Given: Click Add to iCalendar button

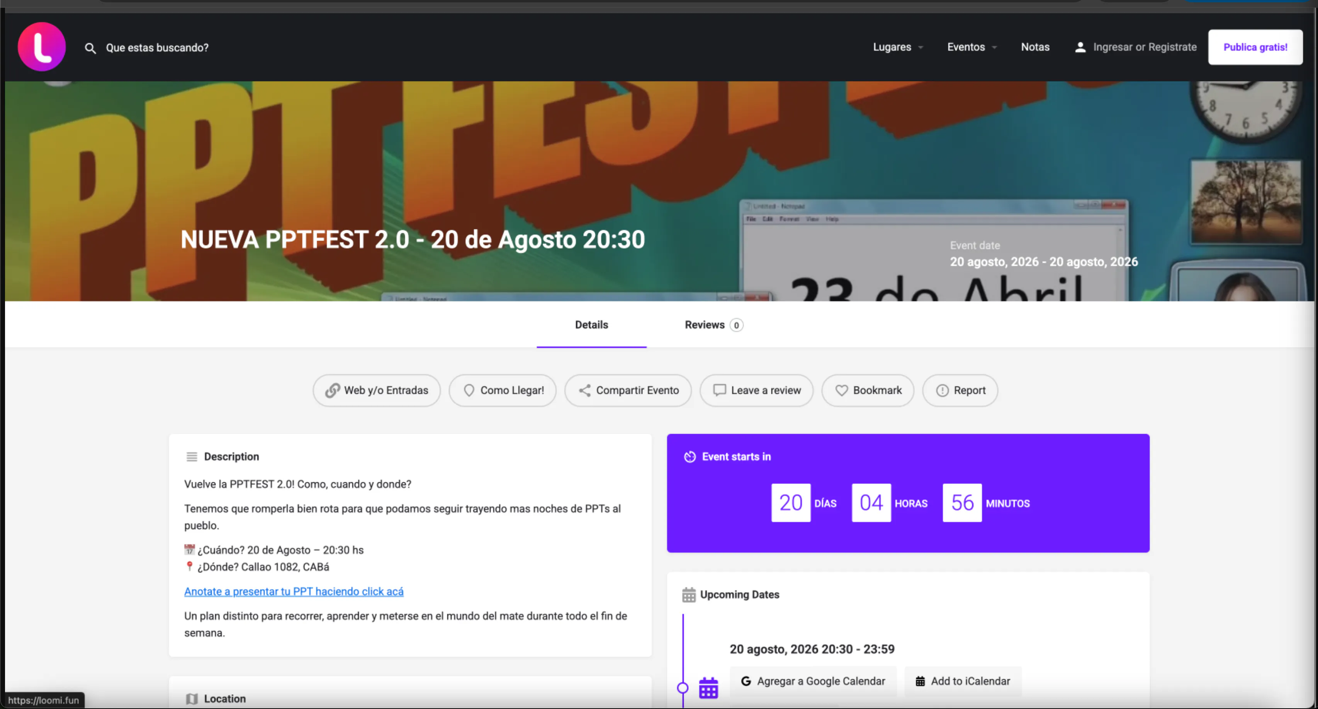Looking at the screenshot, I should (963, 681).
